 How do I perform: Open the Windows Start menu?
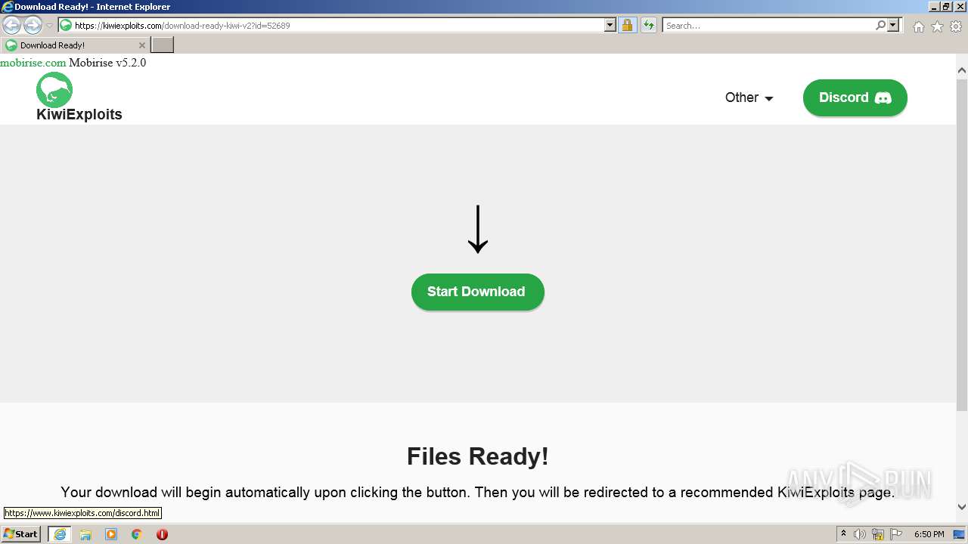(20, 533)
